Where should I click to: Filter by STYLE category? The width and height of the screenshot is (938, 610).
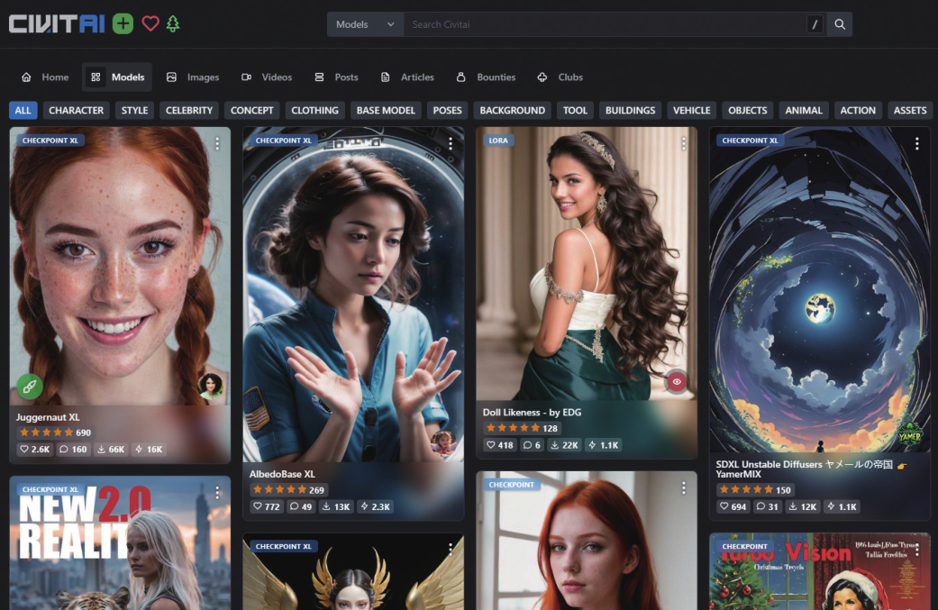(x=134, y=110)
